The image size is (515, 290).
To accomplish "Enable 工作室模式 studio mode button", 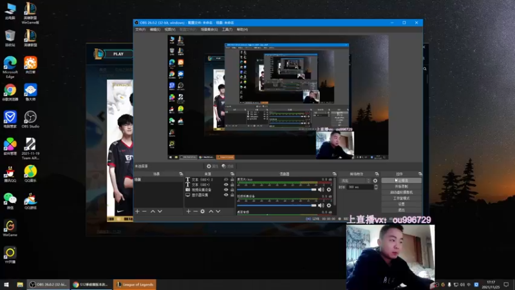I will (401, 198).
